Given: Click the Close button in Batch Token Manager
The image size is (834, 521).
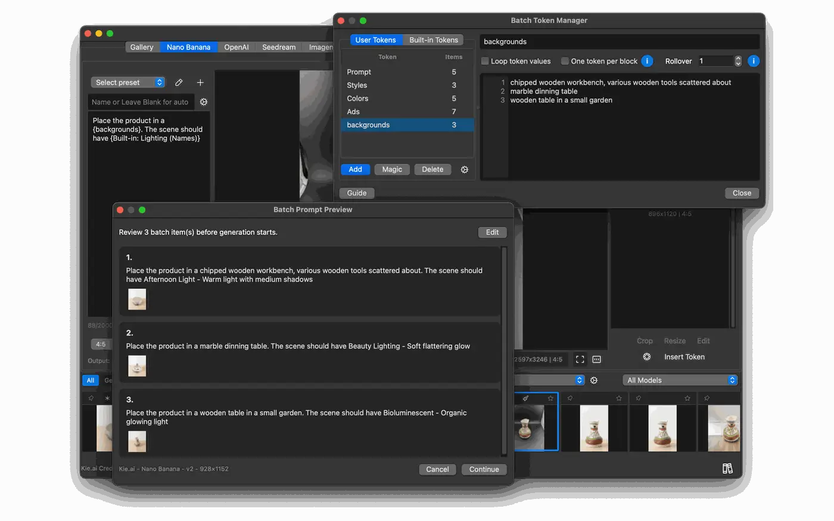Looking at the screenshot, I should coord(742,193).
